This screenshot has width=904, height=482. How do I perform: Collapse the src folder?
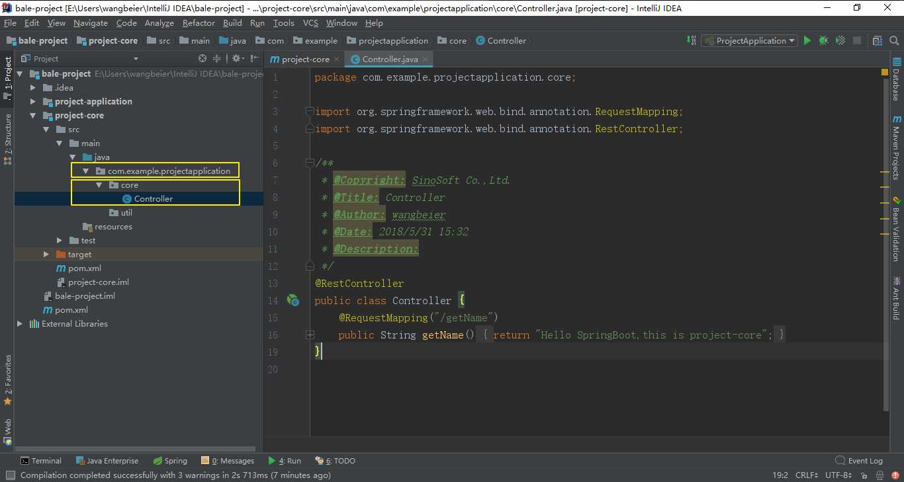point(46,130)
